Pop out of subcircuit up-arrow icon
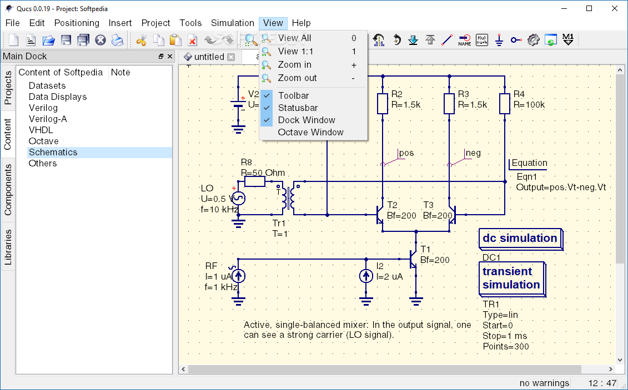Image resolution: width=628 pixels, height=390 pixels. [x=430, y=40]
